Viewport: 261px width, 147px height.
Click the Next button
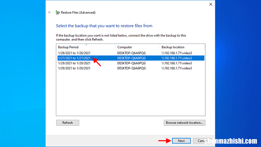181,141
